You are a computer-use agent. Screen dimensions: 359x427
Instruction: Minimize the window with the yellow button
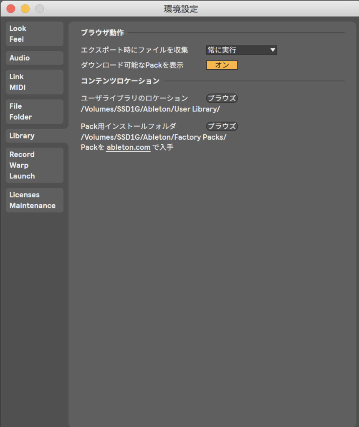25,8
